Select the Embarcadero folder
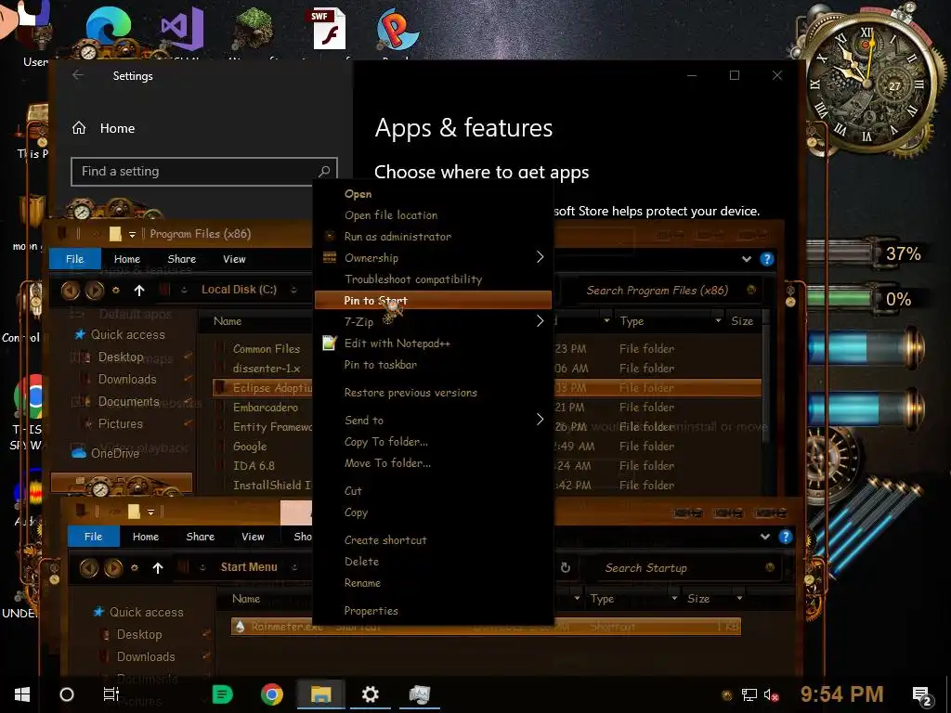Image resolution: width=951 pixels, height=713 pixels. click(x=266, y=408)
